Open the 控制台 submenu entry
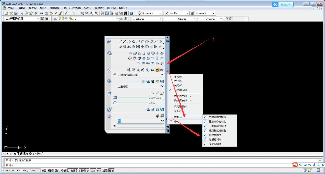This screenshot has height=174, width=325. click(x=185, y=117)
